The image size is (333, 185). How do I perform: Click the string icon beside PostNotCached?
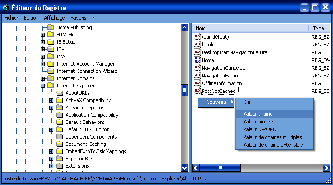click(198, 91)
